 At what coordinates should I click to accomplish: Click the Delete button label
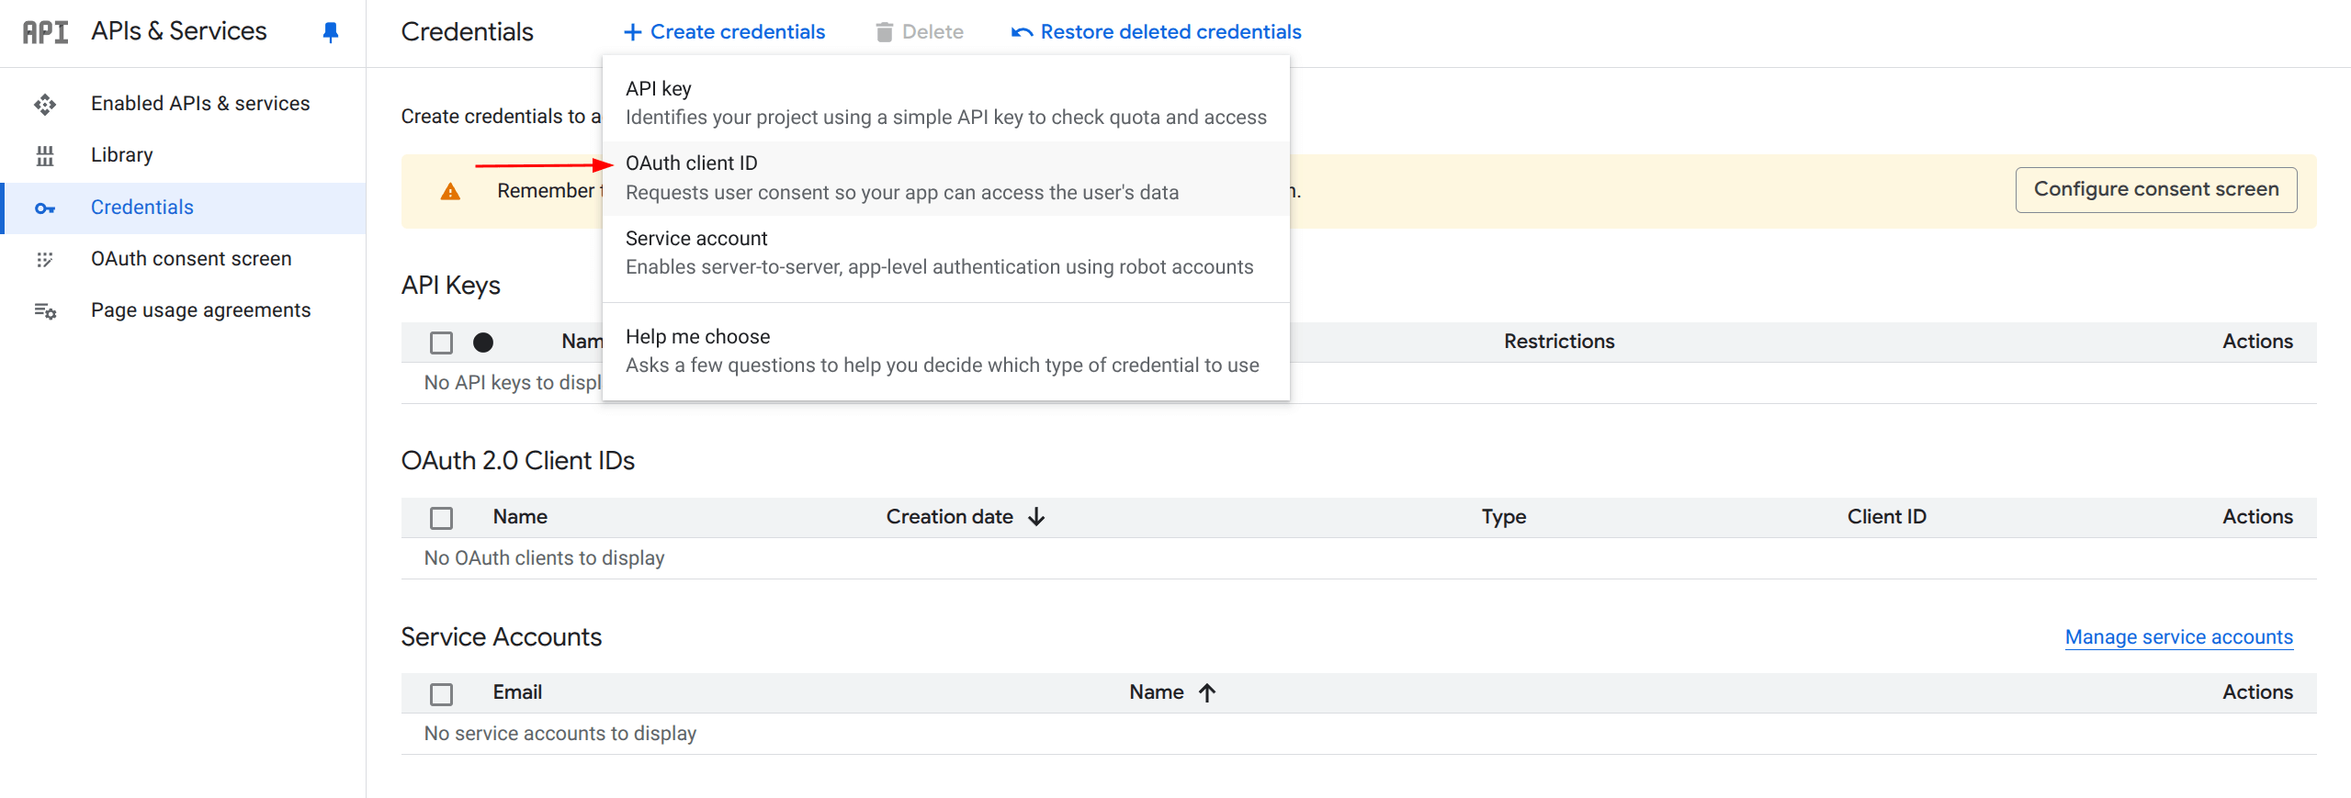click(932, 32)
